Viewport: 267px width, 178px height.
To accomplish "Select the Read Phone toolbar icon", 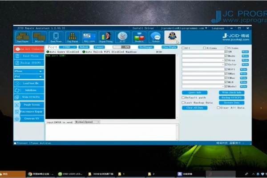I will pyautogui.click(x=56, y=37).
